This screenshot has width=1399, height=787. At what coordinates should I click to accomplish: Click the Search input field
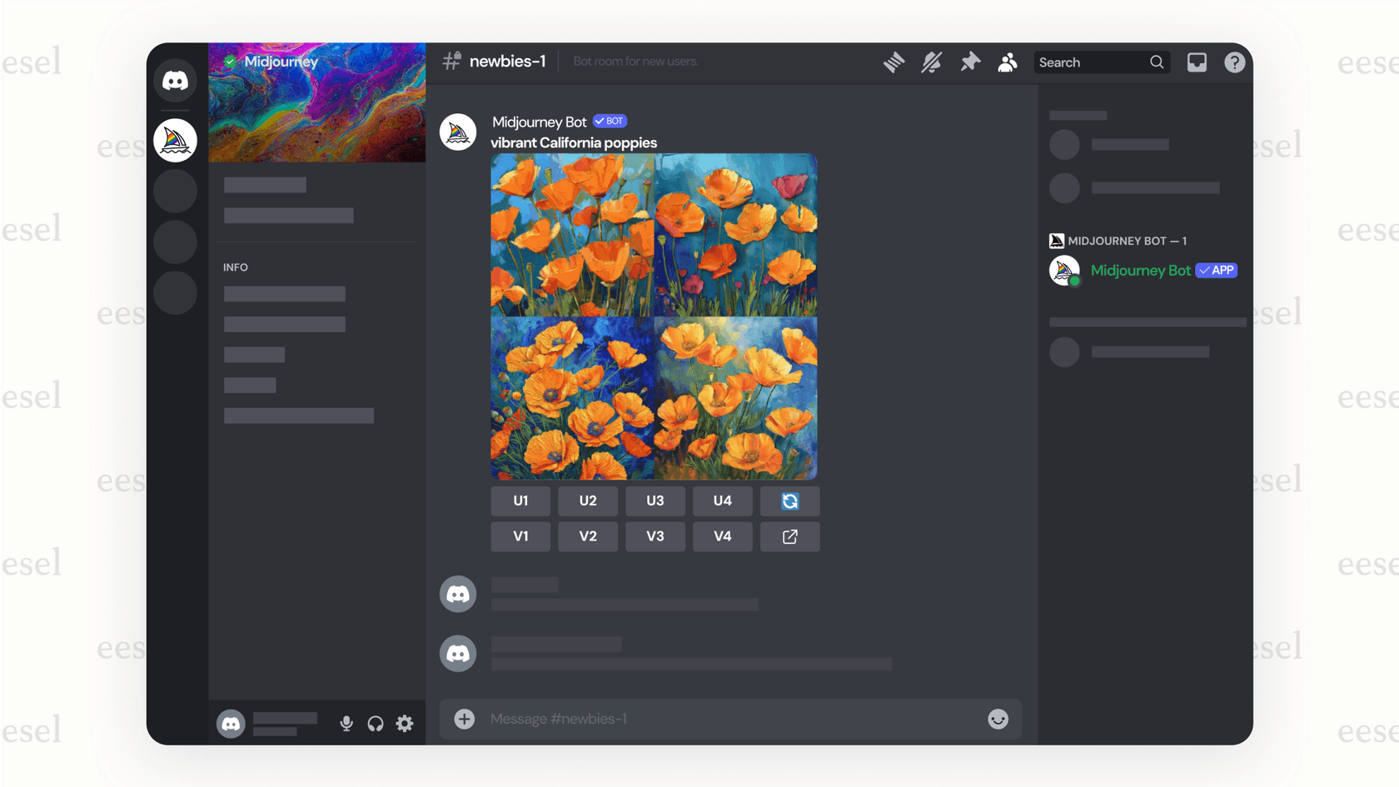1091,62
